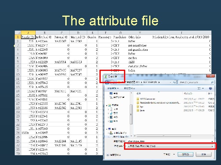Click the Cancel button in dialog
221x165 pixels.
pos(204,154)
